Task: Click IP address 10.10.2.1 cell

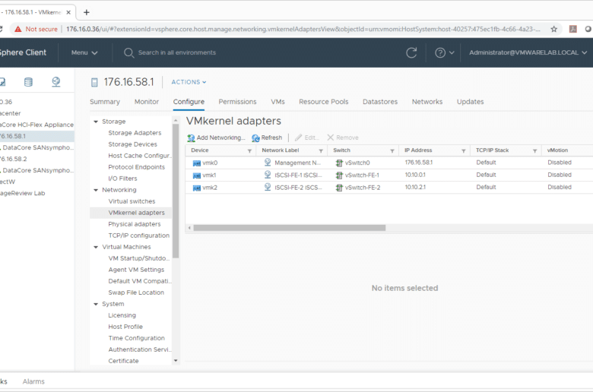Action: pos(415,187)
